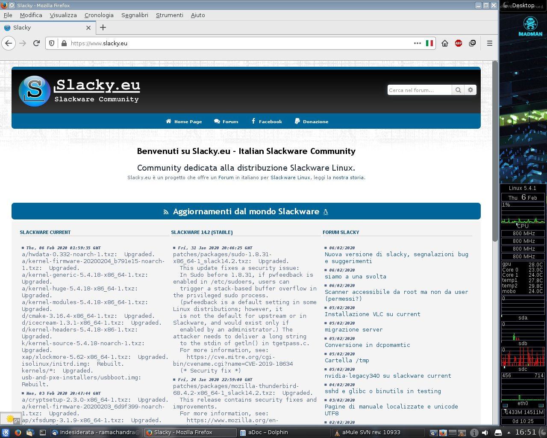Open 'migrazione server' forum post
547x438 pixels.
[353, 329]
